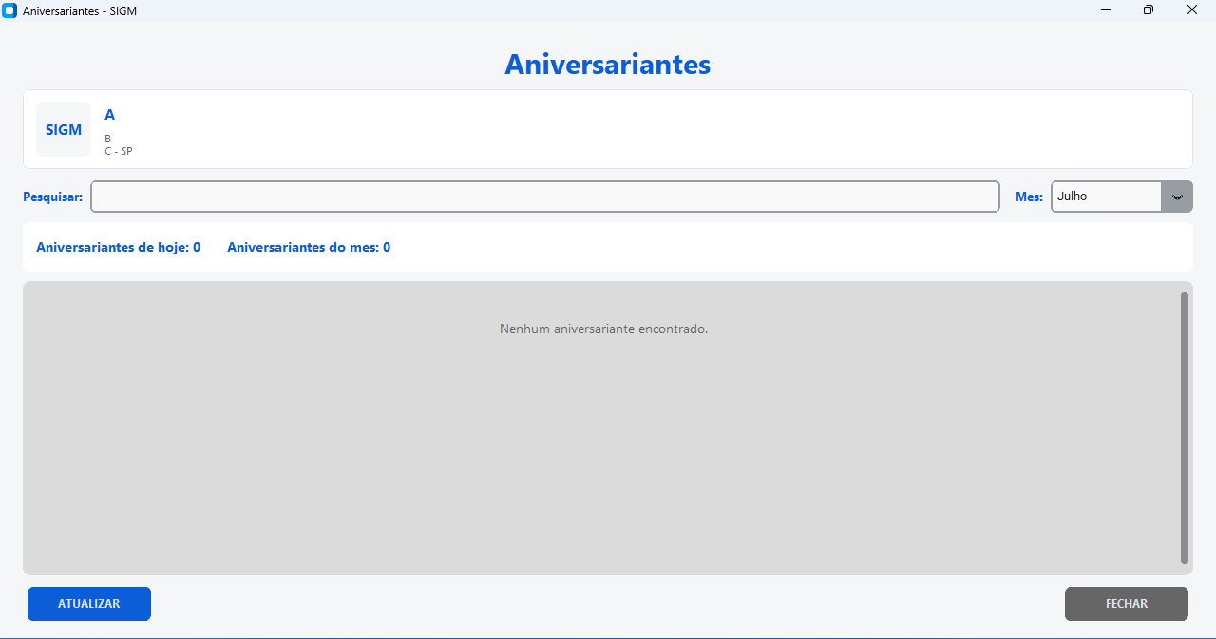Focus the Pesquisar search field
The image size is (1216, 639).
[x=545, y=197]
